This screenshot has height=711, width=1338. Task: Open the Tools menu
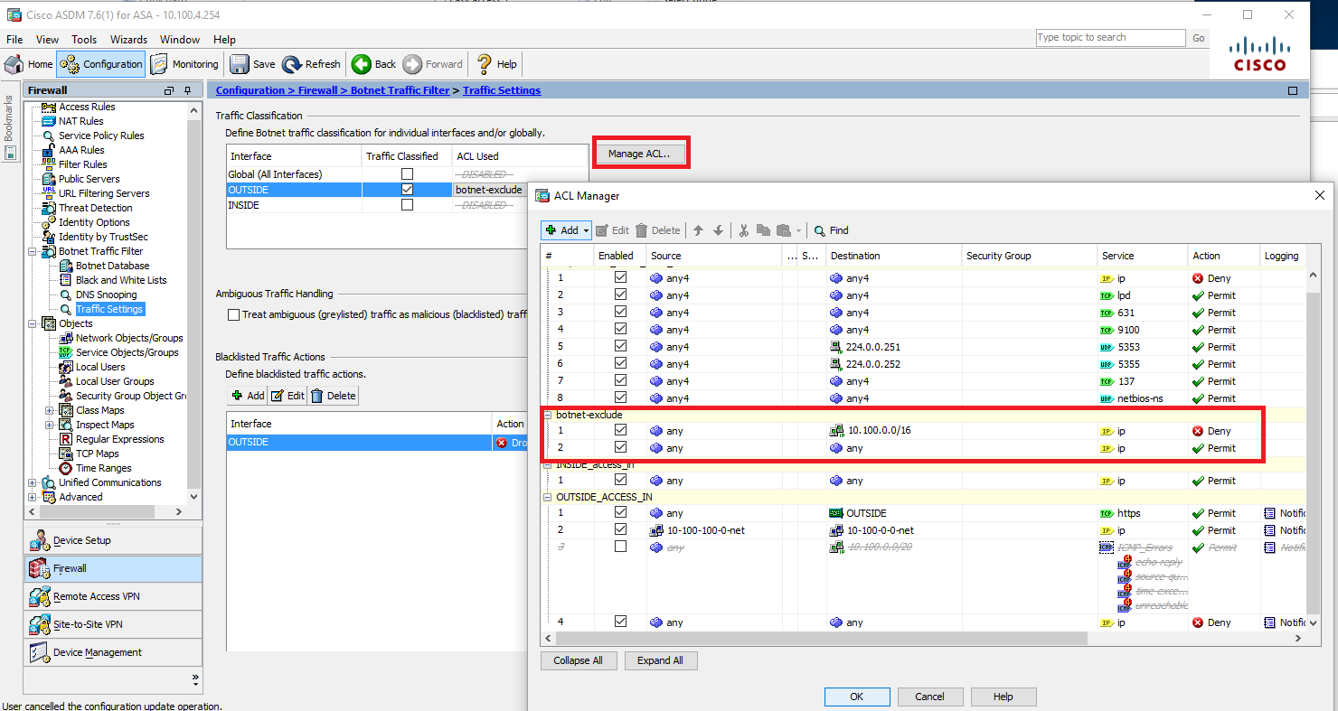(x=84, y=40)
